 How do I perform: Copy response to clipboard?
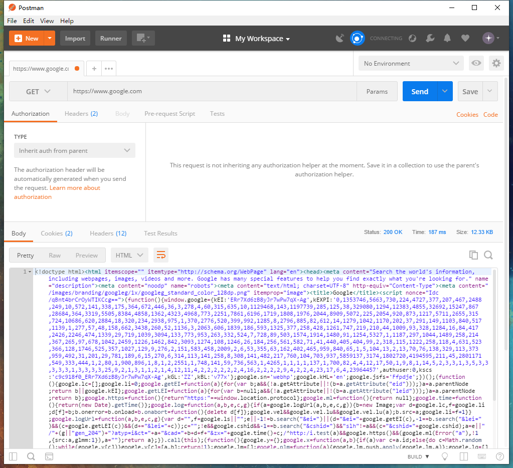click(x=473, y=255)
